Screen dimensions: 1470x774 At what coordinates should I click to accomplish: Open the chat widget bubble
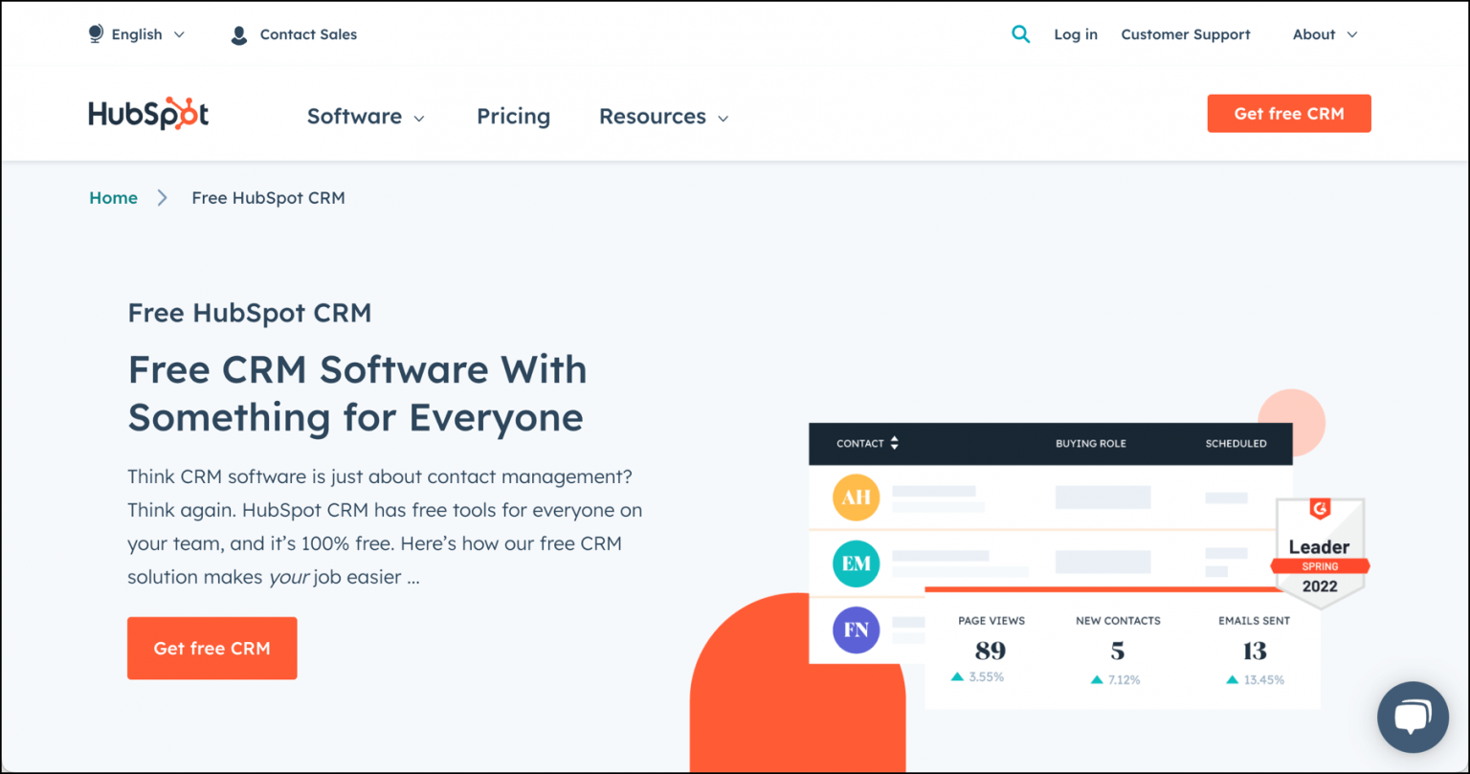coord(1413,717)
